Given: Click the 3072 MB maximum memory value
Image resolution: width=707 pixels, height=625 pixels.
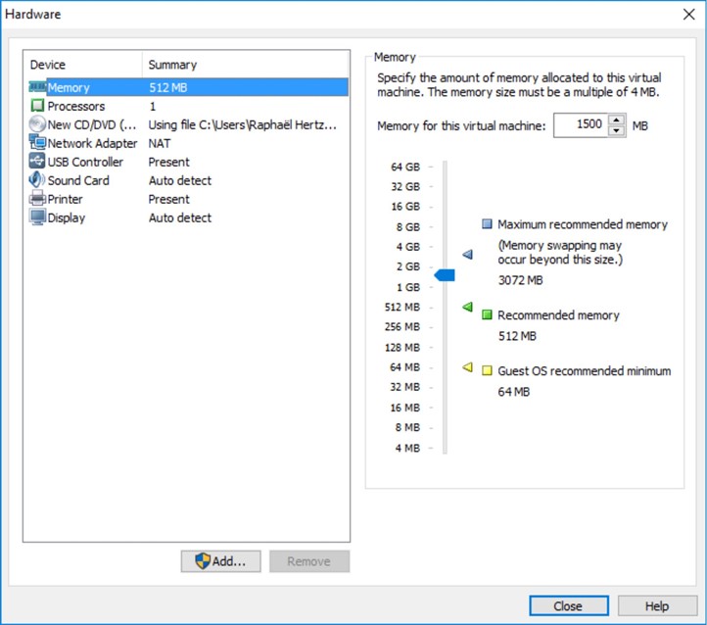Looking at the screenshot, I should [x=520, y=280].
